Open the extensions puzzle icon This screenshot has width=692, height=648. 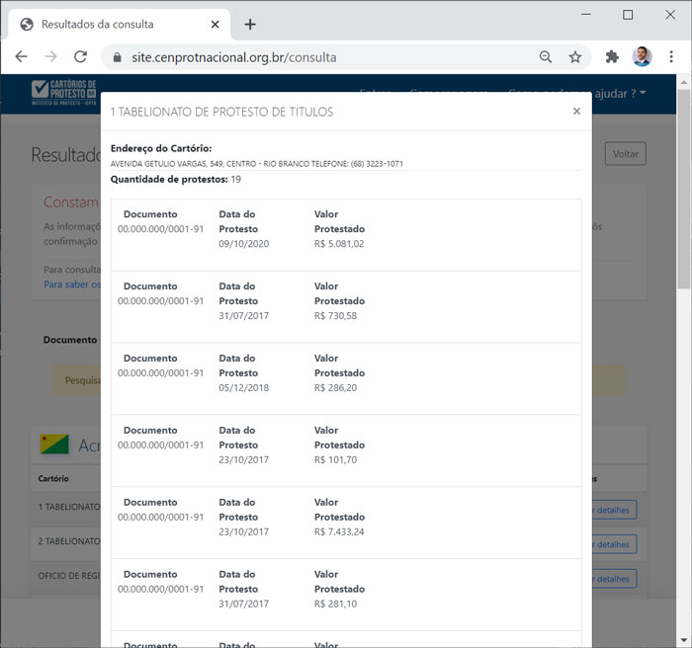tap(612, 56)
